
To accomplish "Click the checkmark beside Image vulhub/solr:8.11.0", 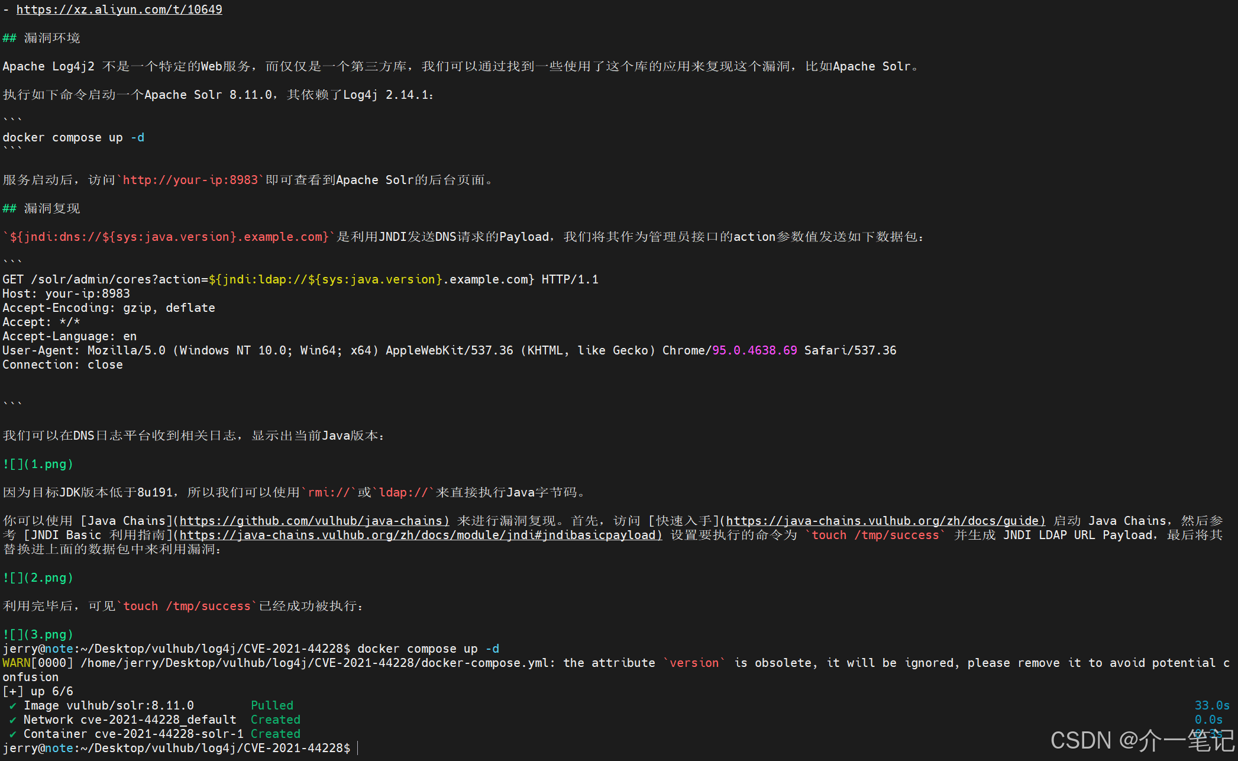I will 12,706.
